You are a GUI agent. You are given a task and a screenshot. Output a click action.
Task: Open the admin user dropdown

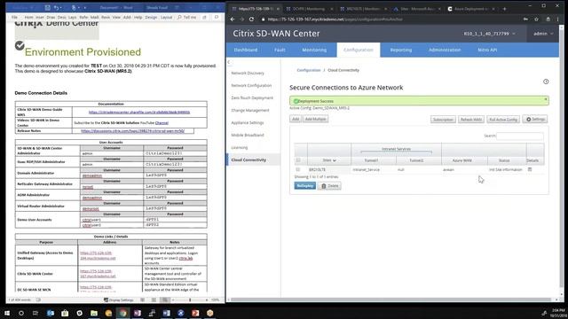pos(543,34)
